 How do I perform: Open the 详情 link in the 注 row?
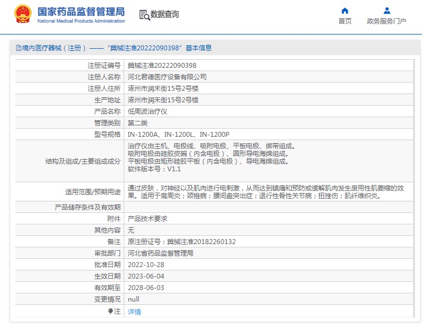tap(134, 311)
